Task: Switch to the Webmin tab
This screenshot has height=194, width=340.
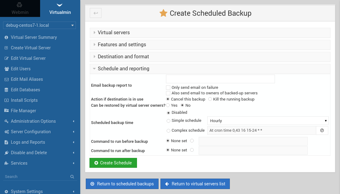Action: pyautogui.click(x=20, y=8)
